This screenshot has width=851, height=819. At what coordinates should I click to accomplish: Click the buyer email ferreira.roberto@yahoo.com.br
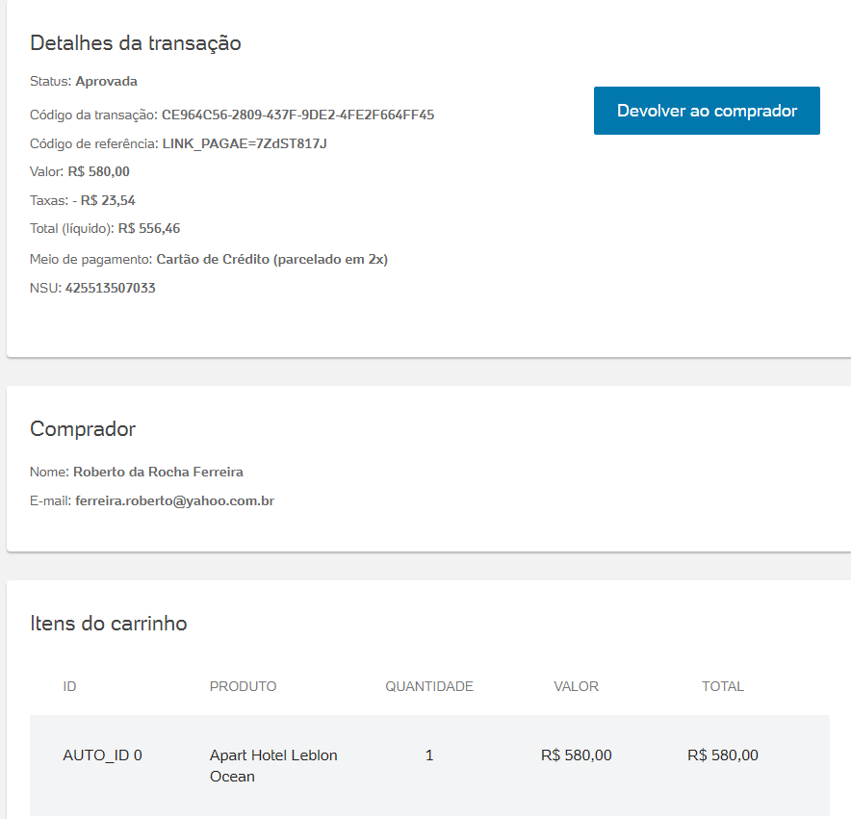click(175, 500)
